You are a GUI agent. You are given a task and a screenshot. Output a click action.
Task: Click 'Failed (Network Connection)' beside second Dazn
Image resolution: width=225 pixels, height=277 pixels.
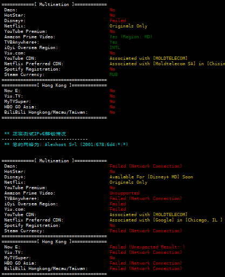tap(146, 166)
